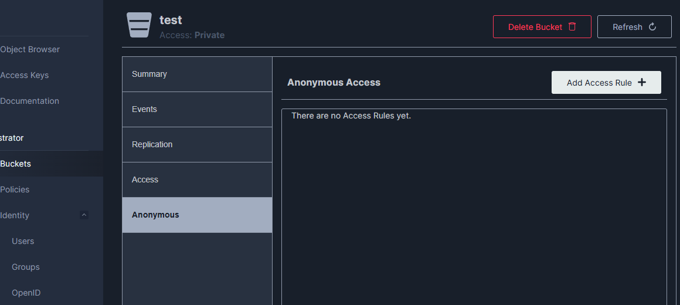
Task: Collapse the Identity section chevron
Action: click(x=84, y=215)
